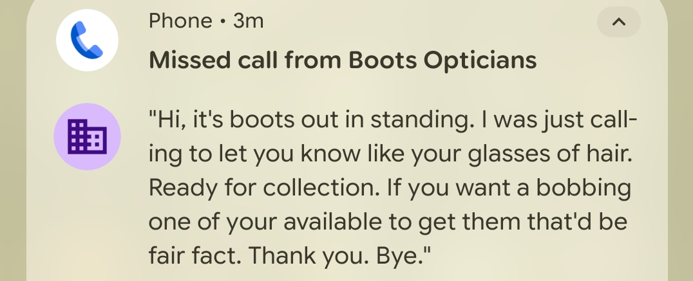Open the Missed call from Boots Opticians title

tap(343, 60)
